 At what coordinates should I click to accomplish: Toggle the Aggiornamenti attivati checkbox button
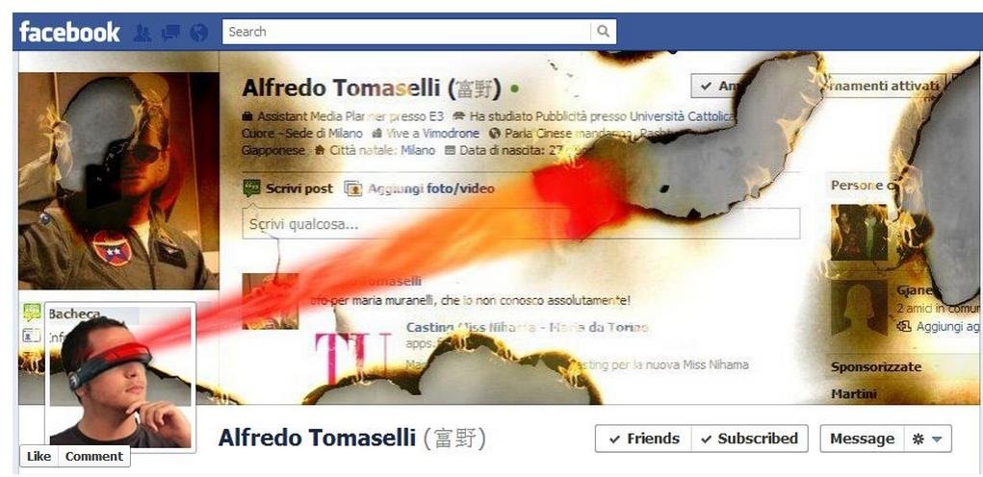point(886,86)
